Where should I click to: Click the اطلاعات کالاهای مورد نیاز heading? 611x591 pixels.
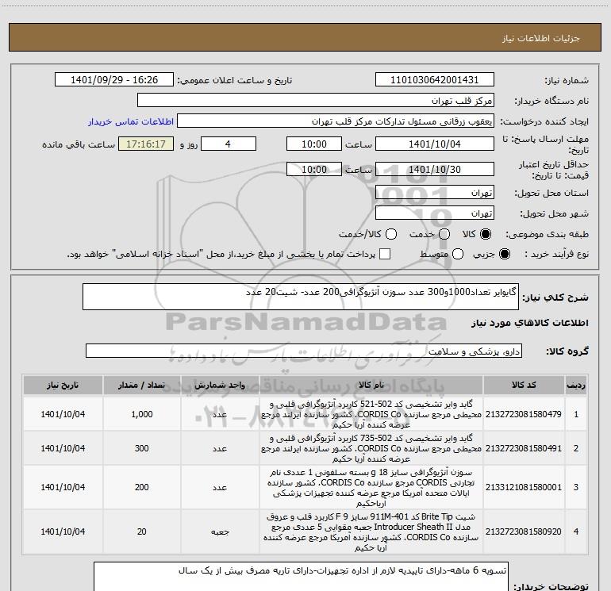tap(530, 323)
